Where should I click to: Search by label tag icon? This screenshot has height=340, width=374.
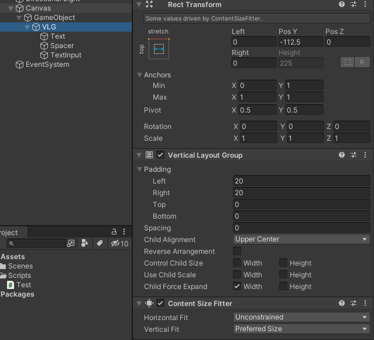[99, 243]
